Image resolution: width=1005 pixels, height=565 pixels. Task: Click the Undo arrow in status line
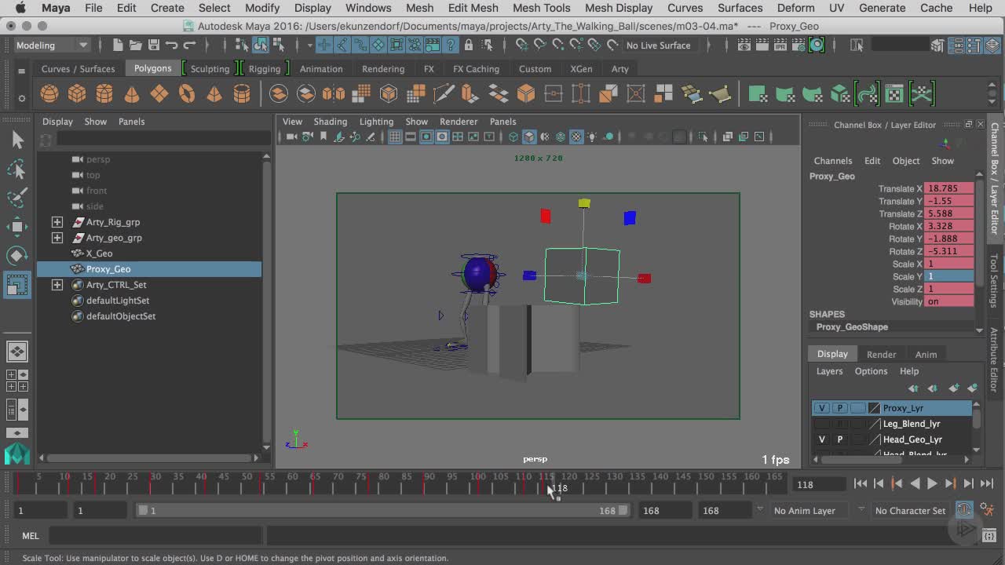[x=172, y=46]
